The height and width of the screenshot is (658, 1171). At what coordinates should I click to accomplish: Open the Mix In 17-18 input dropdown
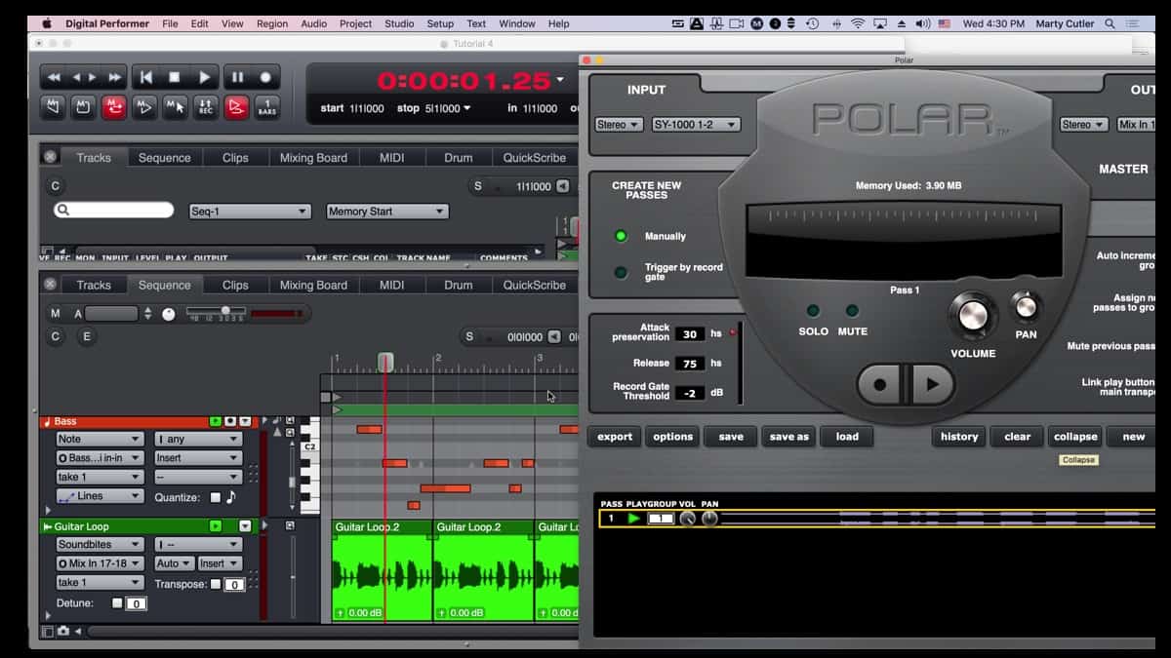coord(100,563)
